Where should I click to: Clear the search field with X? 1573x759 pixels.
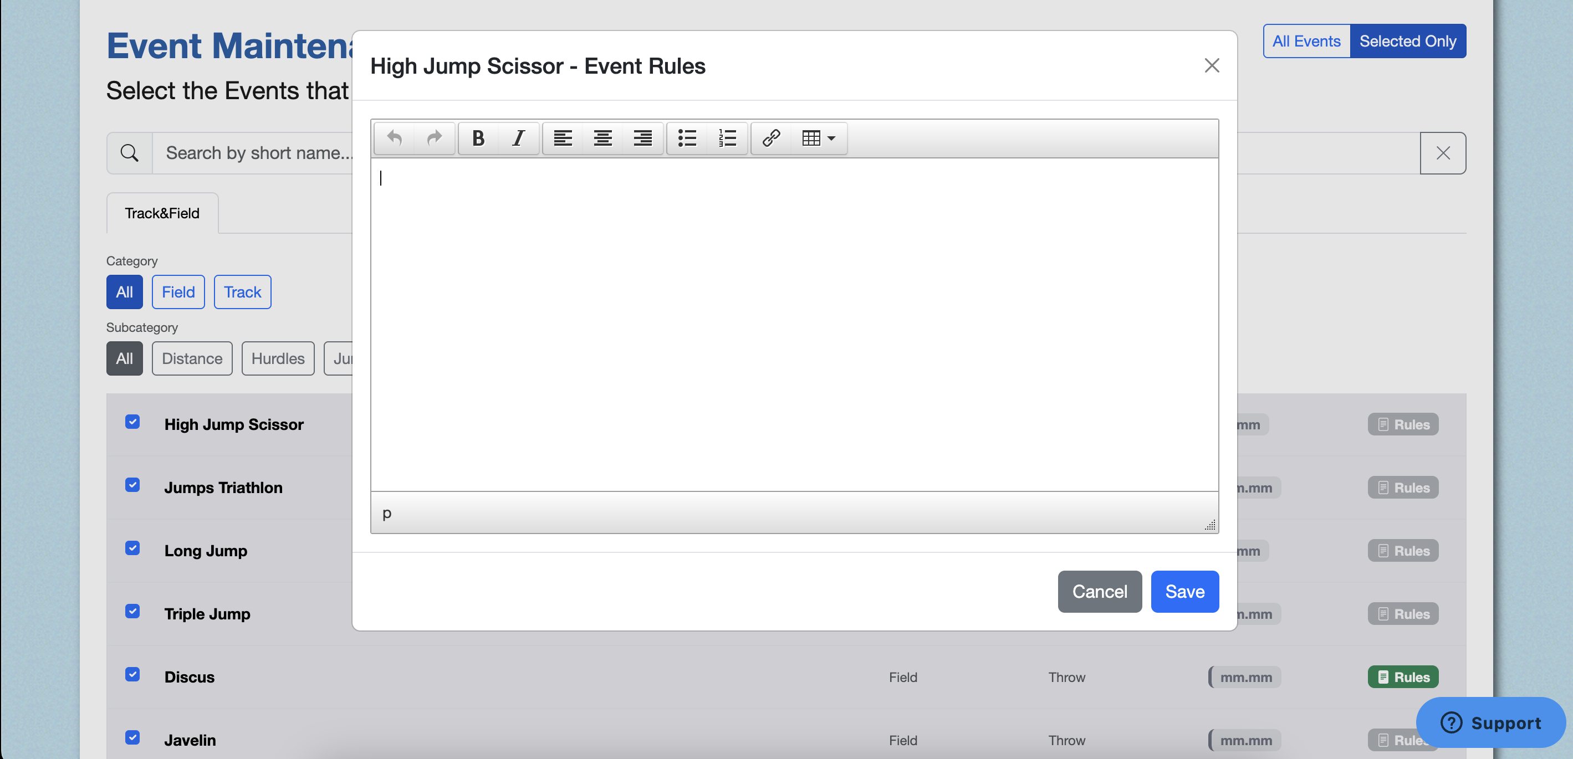(1442, 153)
